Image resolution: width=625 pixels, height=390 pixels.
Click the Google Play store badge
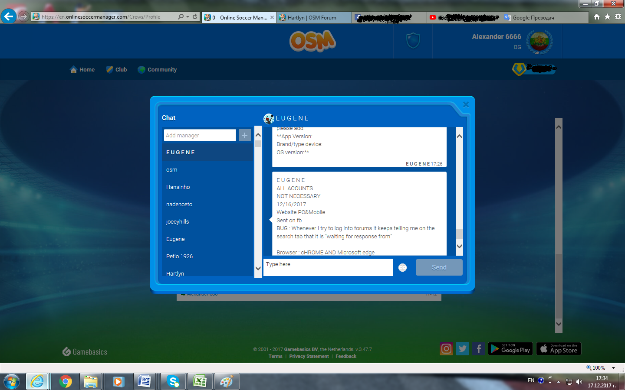click(511, 349)
